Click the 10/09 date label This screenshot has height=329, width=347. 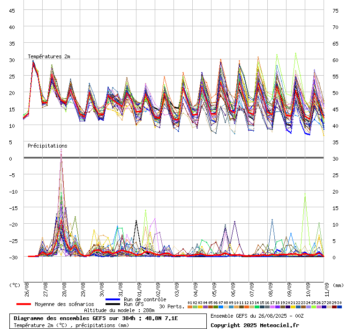pyautogui.click(x=308, y=290)
